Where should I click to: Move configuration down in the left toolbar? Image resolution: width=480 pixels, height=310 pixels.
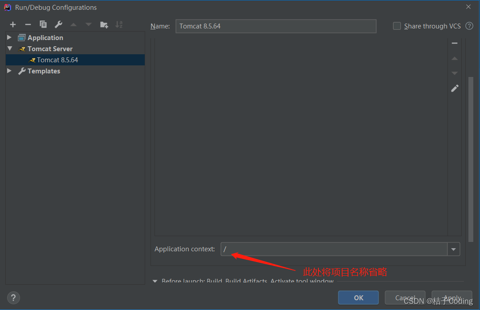[x=89, y=24]
